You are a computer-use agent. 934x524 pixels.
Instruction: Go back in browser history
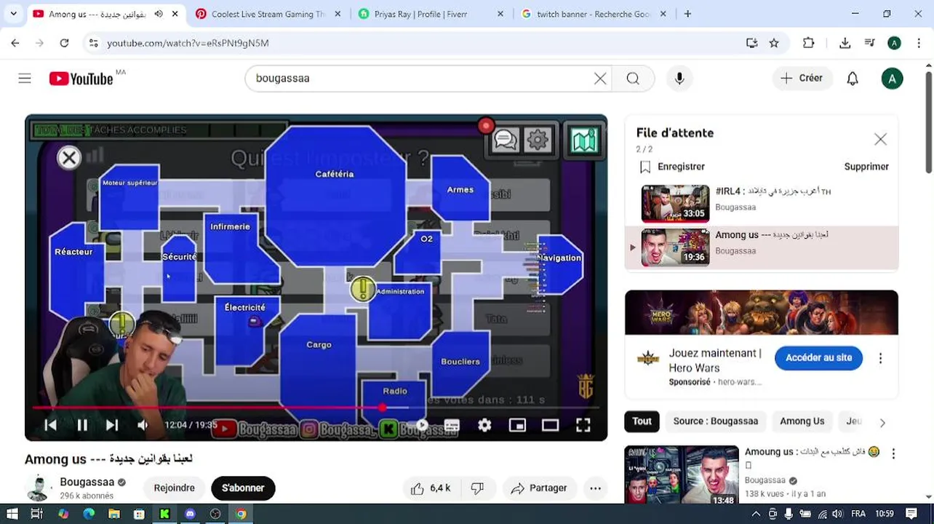pos(15,43)
